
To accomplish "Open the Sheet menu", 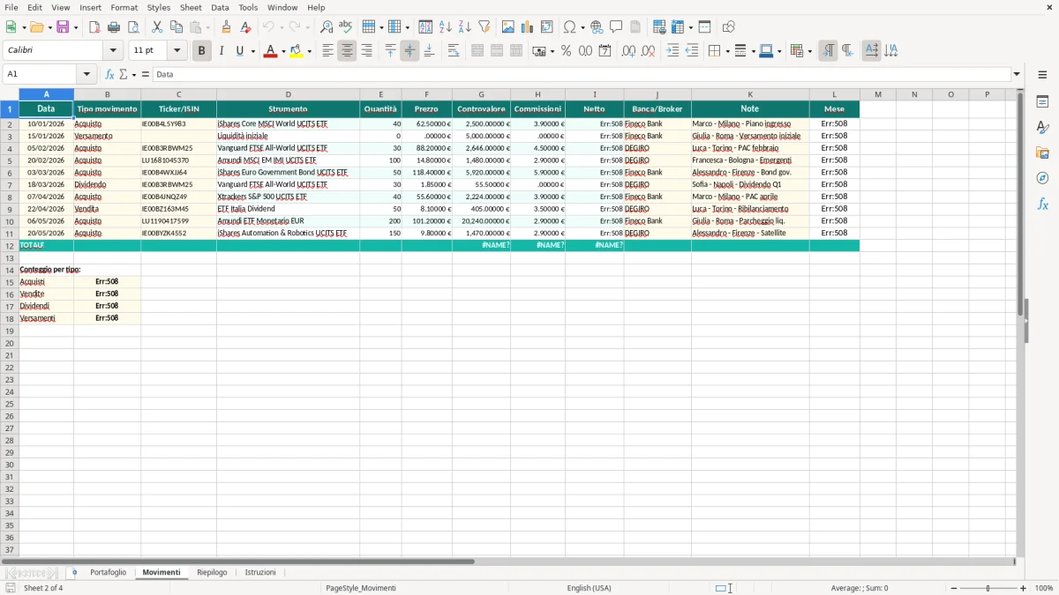I will point(191,7).
